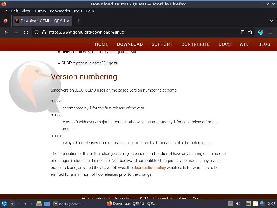This screenshot has width=277, height=208.
Task: Click the Libvirt footer link
Action: 182,198
